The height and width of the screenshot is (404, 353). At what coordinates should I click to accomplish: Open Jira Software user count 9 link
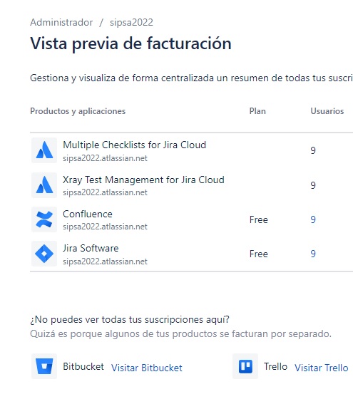pos(313,254)
